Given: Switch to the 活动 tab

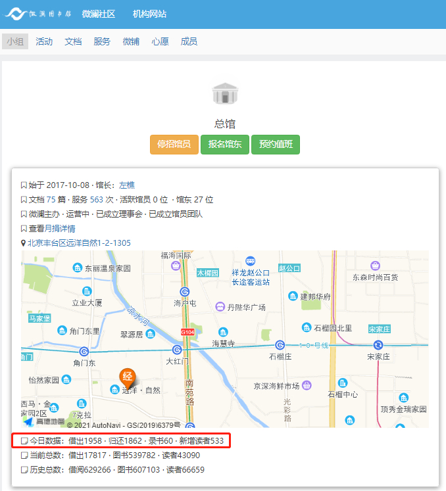Looking at the screenshot, I should (x=44, y=41).
